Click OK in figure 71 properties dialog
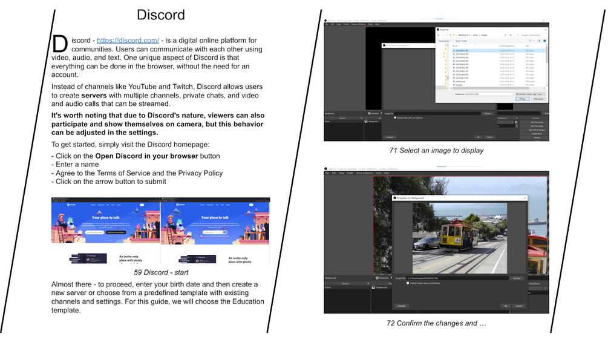The image size is (608, 342). pyautogui.click(x=478, y=137)
